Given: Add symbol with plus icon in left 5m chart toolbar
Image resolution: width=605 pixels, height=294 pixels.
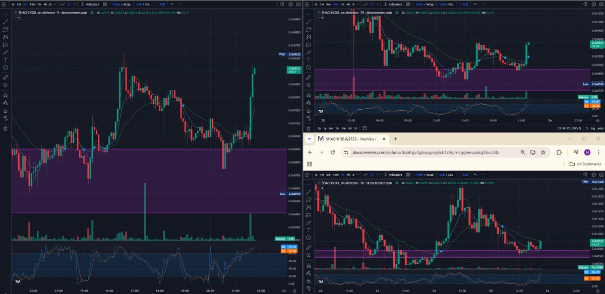Looking at the screenshot, I should coord(4,4).
